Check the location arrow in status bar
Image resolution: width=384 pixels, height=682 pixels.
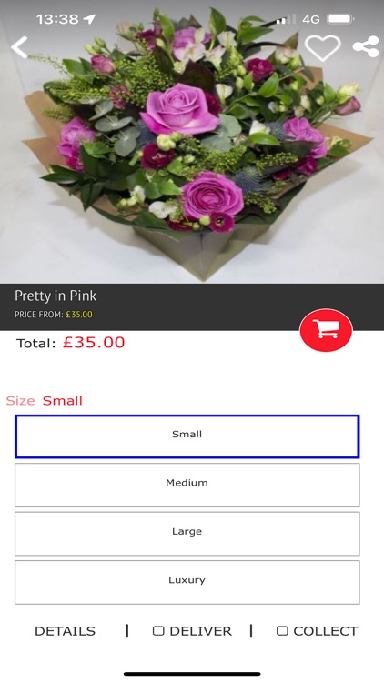[89, 19]
